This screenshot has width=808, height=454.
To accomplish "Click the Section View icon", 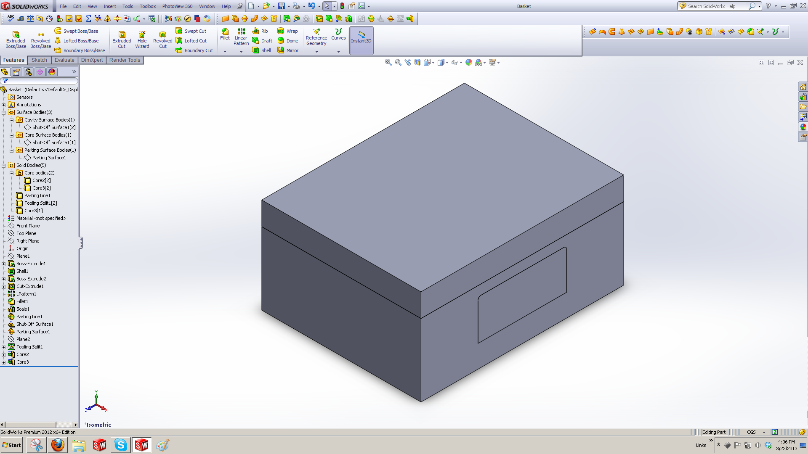I will pos(417,62).
